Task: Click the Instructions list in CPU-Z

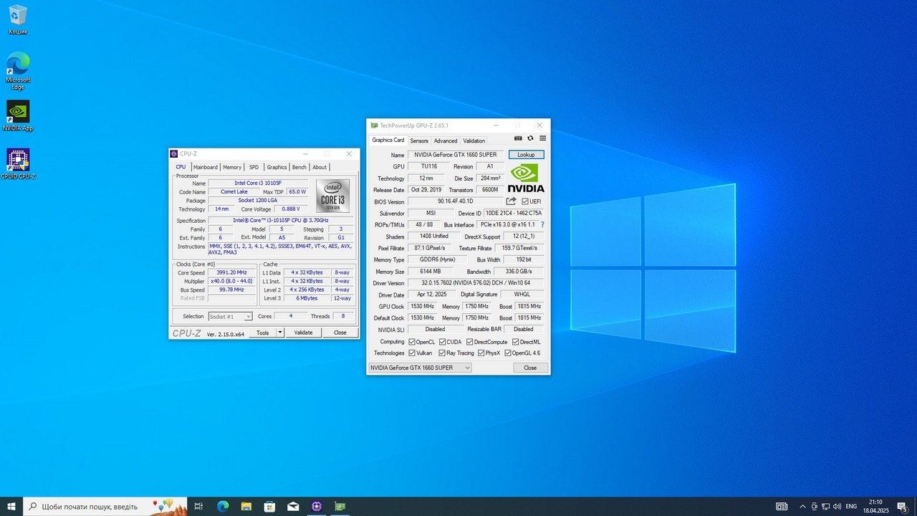Action: [x=281, y=249]
